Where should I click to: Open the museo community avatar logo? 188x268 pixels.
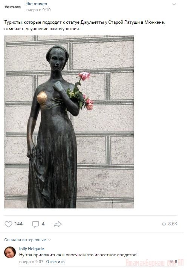(x=12, y=7)
